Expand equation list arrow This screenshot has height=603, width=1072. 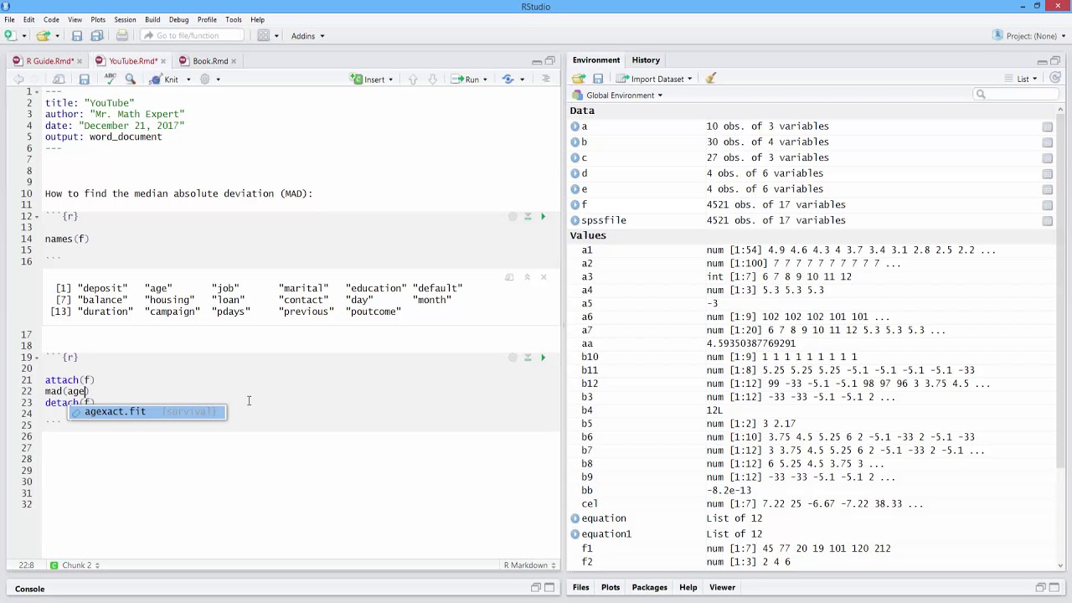pos(575,519)
